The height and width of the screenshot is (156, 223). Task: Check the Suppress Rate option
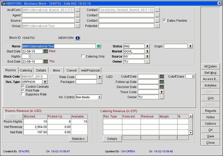pos(23,94)
